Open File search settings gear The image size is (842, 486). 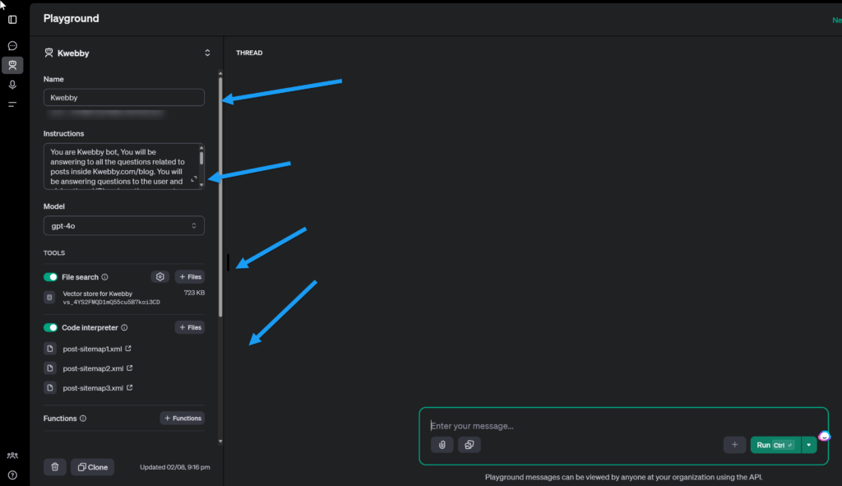(x=160, y=277)
